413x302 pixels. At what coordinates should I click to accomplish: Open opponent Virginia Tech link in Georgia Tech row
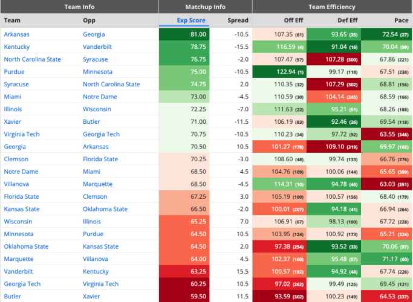(100, 284)
